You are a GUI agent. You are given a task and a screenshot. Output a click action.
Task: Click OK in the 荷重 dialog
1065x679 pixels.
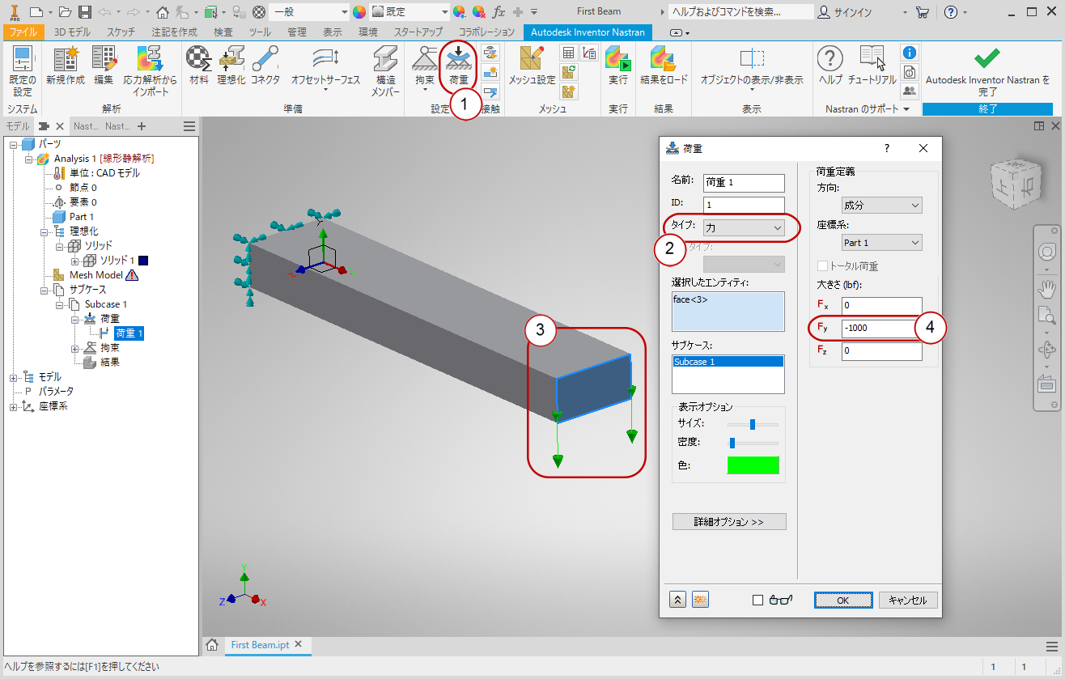click(843, 600)
